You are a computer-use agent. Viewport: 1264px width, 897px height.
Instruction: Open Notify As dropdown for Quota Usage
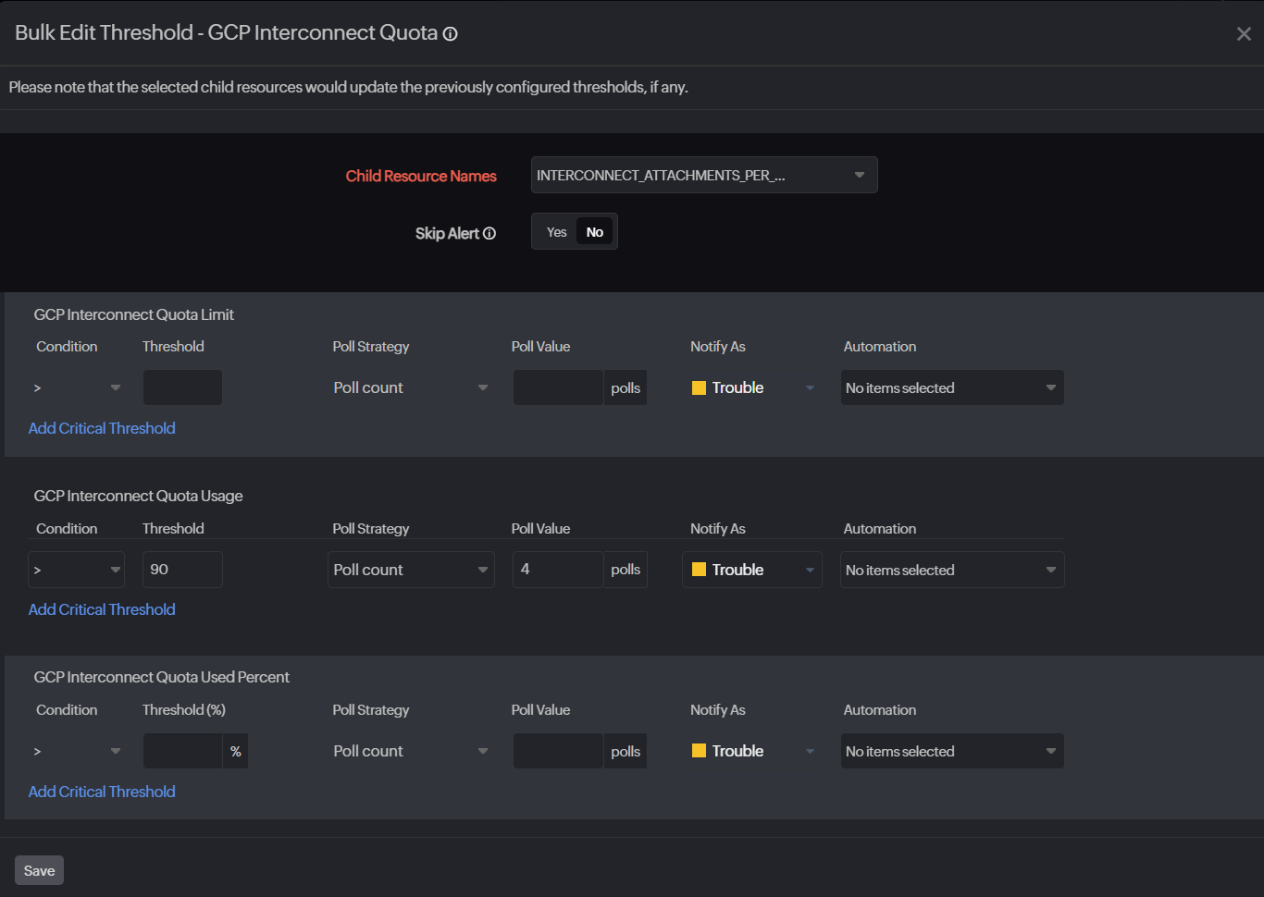pos(751,570)
